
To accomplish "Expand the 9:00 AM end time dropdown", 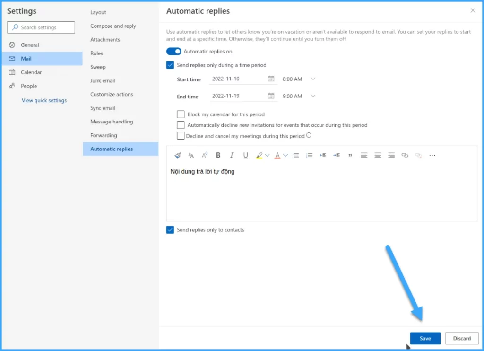I will (312, 96).
